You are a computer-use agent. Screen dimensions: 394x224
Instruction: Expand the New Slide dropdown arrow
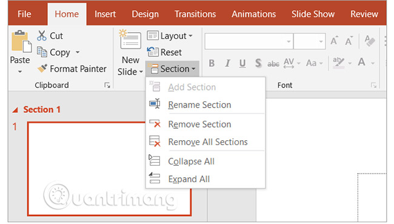coord(141,72)
